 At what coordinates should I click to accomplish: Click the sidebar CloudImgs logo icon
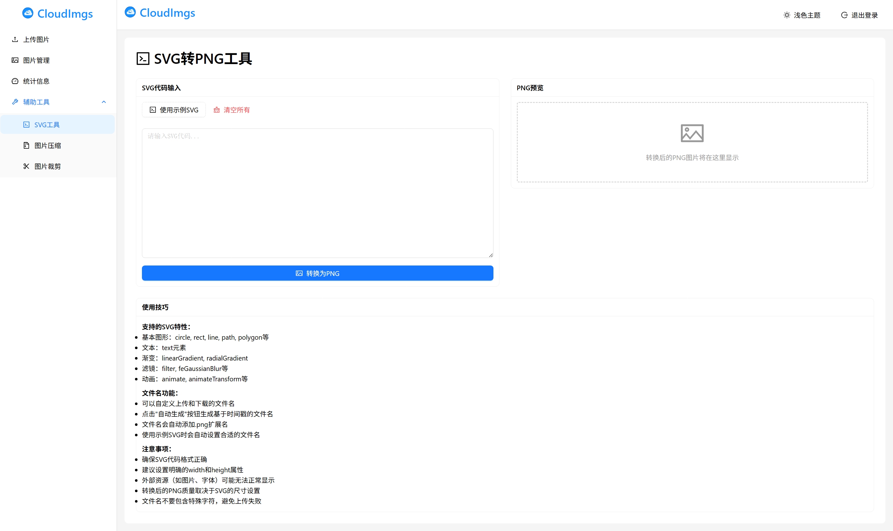pyautogui.click(x=28, y=13)
